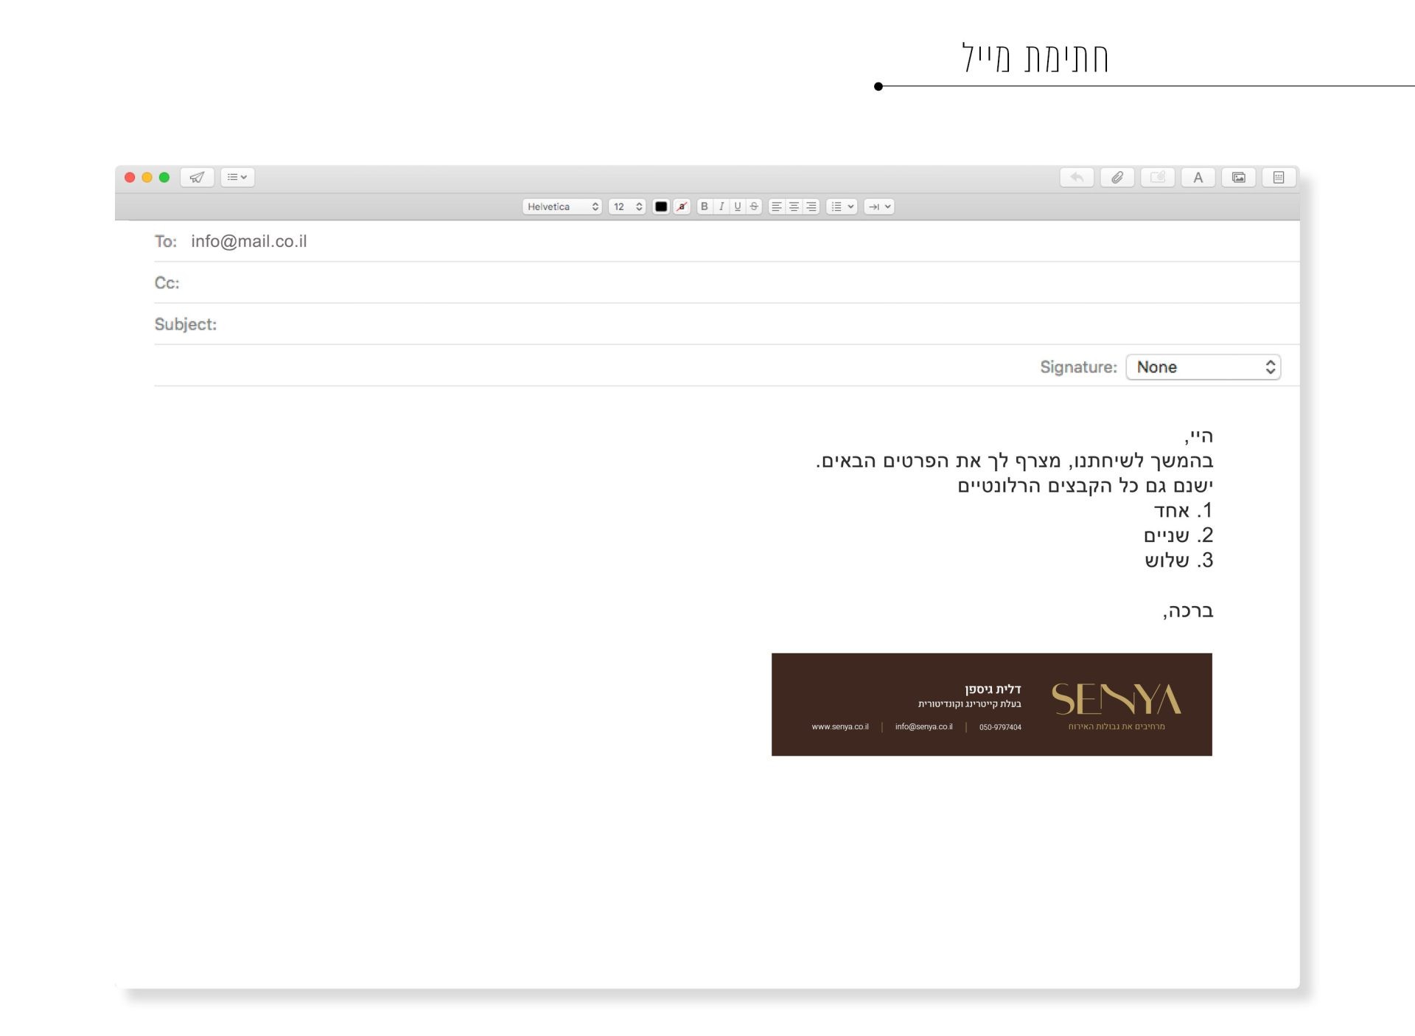Viewport: 1415px width, 1036px height.
Task: Zoom the window with the green button
Action: pyautogui.click(x=164, y=177)
